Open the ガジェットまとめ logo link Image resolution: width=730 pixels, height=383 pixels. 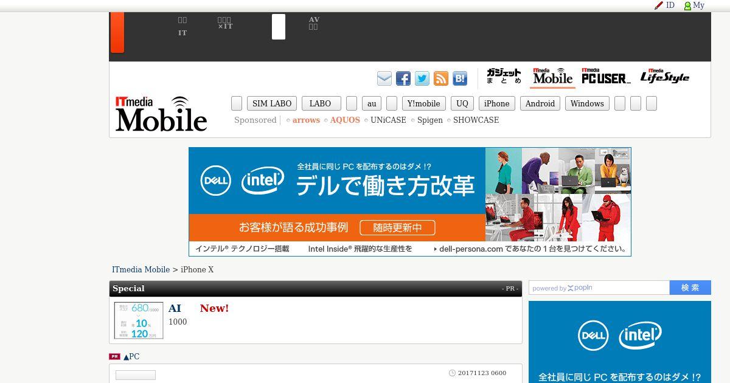click(x=504, y=77)
